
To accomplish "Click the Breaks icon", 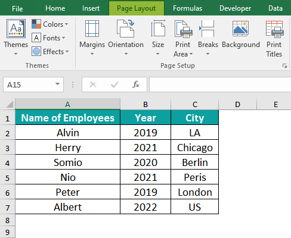I will [207, 29].
